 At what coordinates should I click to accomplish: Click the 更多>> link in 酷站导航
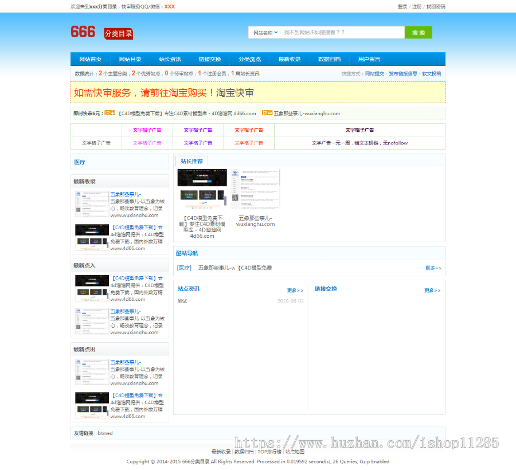433,268
